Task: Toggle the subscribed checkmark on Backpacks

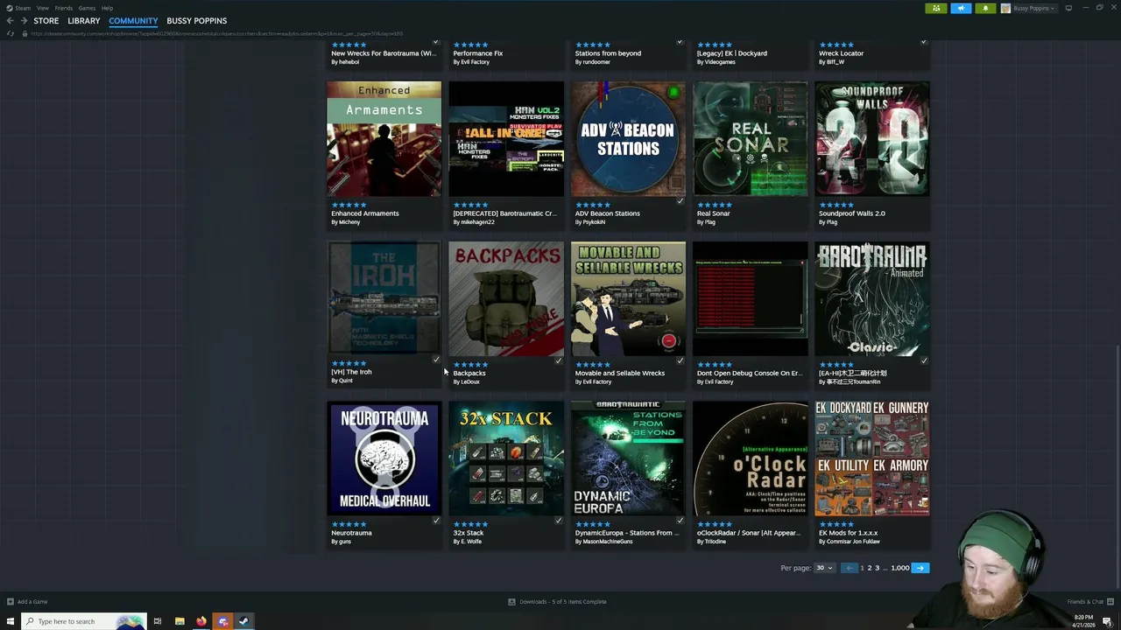Action: 558,360
